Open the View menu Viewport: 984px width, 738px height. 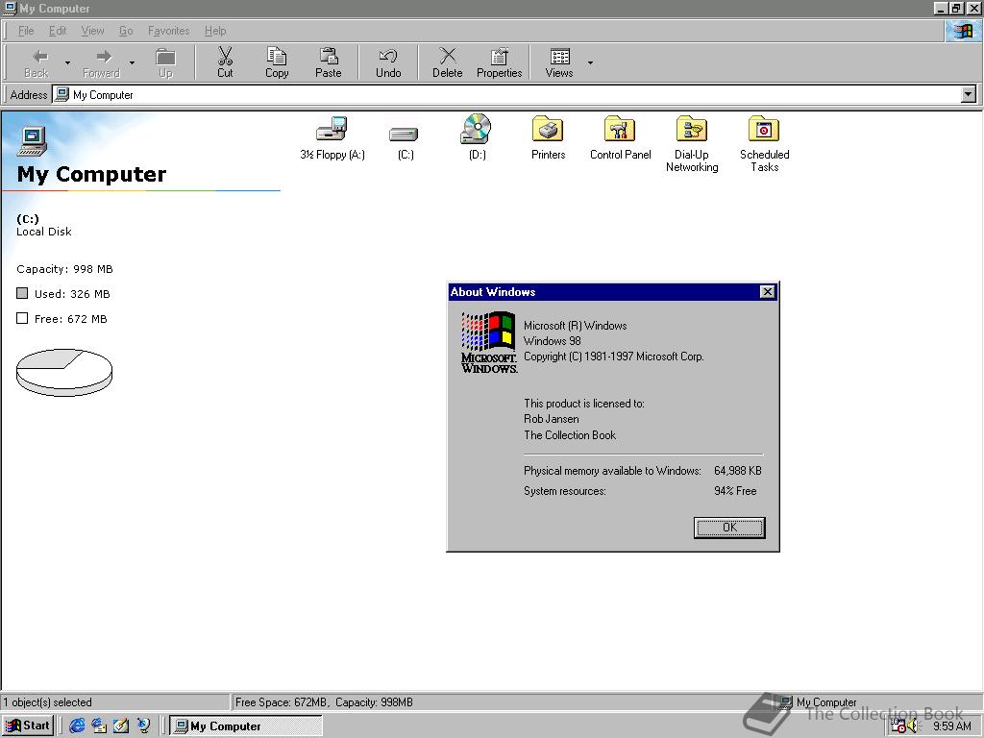coord(93,31)
